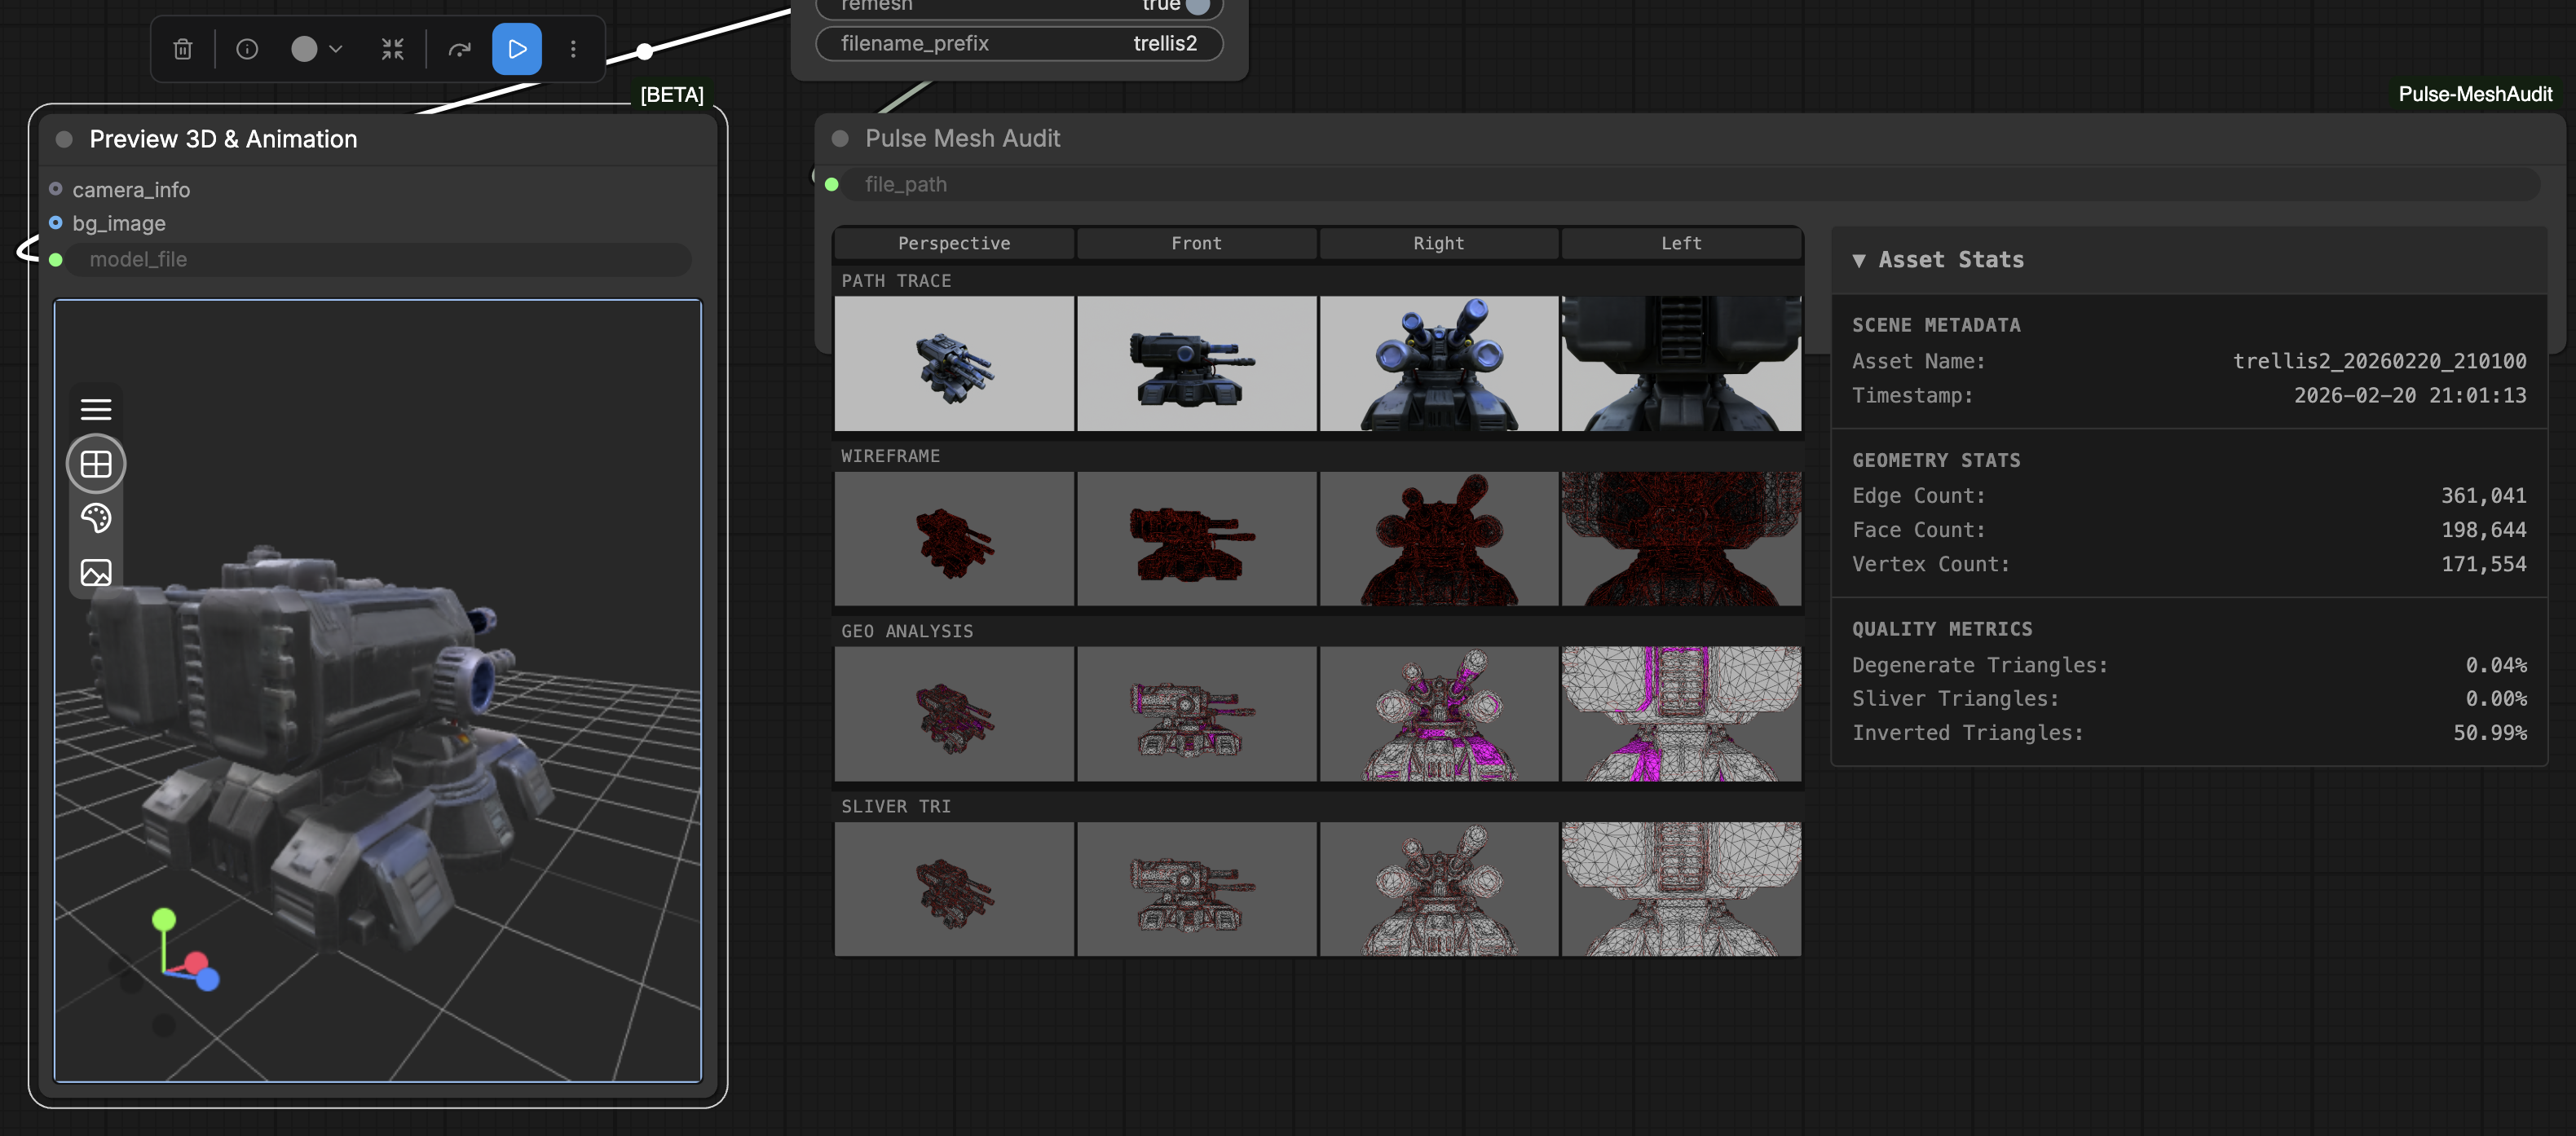This screenshot has height=1136, width=2576.
Task: Switch to the Right view tab
Action: [1438, 243]
